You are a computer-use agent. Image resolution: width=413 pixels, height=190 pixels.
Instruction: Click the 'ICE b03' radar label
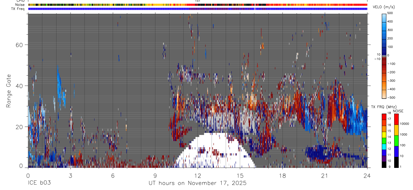coord(39,183)
